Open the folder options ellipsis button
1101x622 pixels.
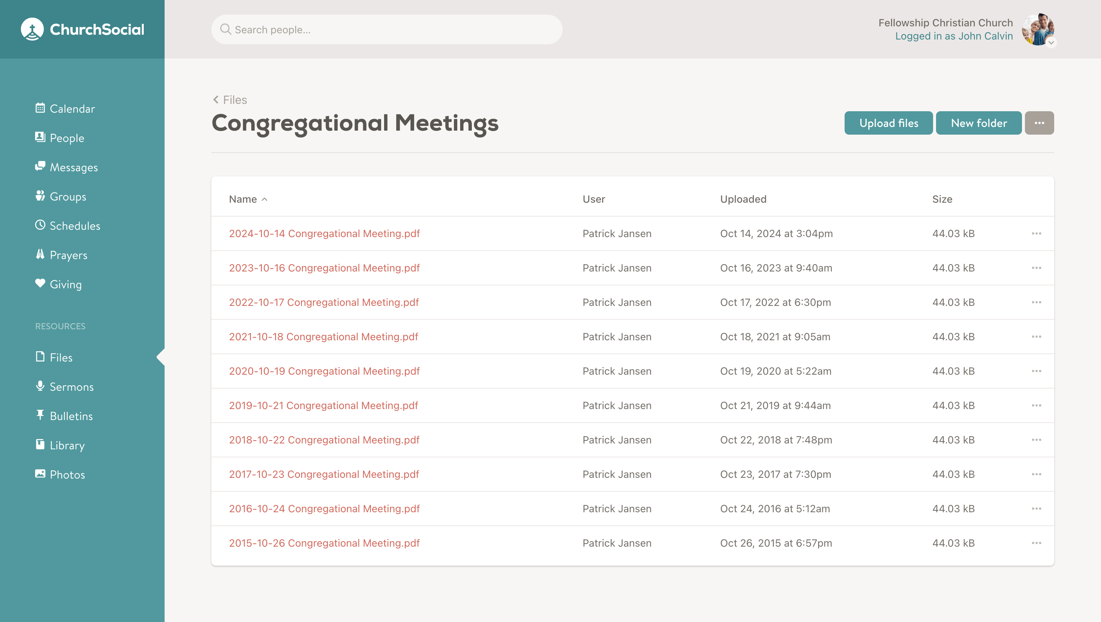[1039, 123]
